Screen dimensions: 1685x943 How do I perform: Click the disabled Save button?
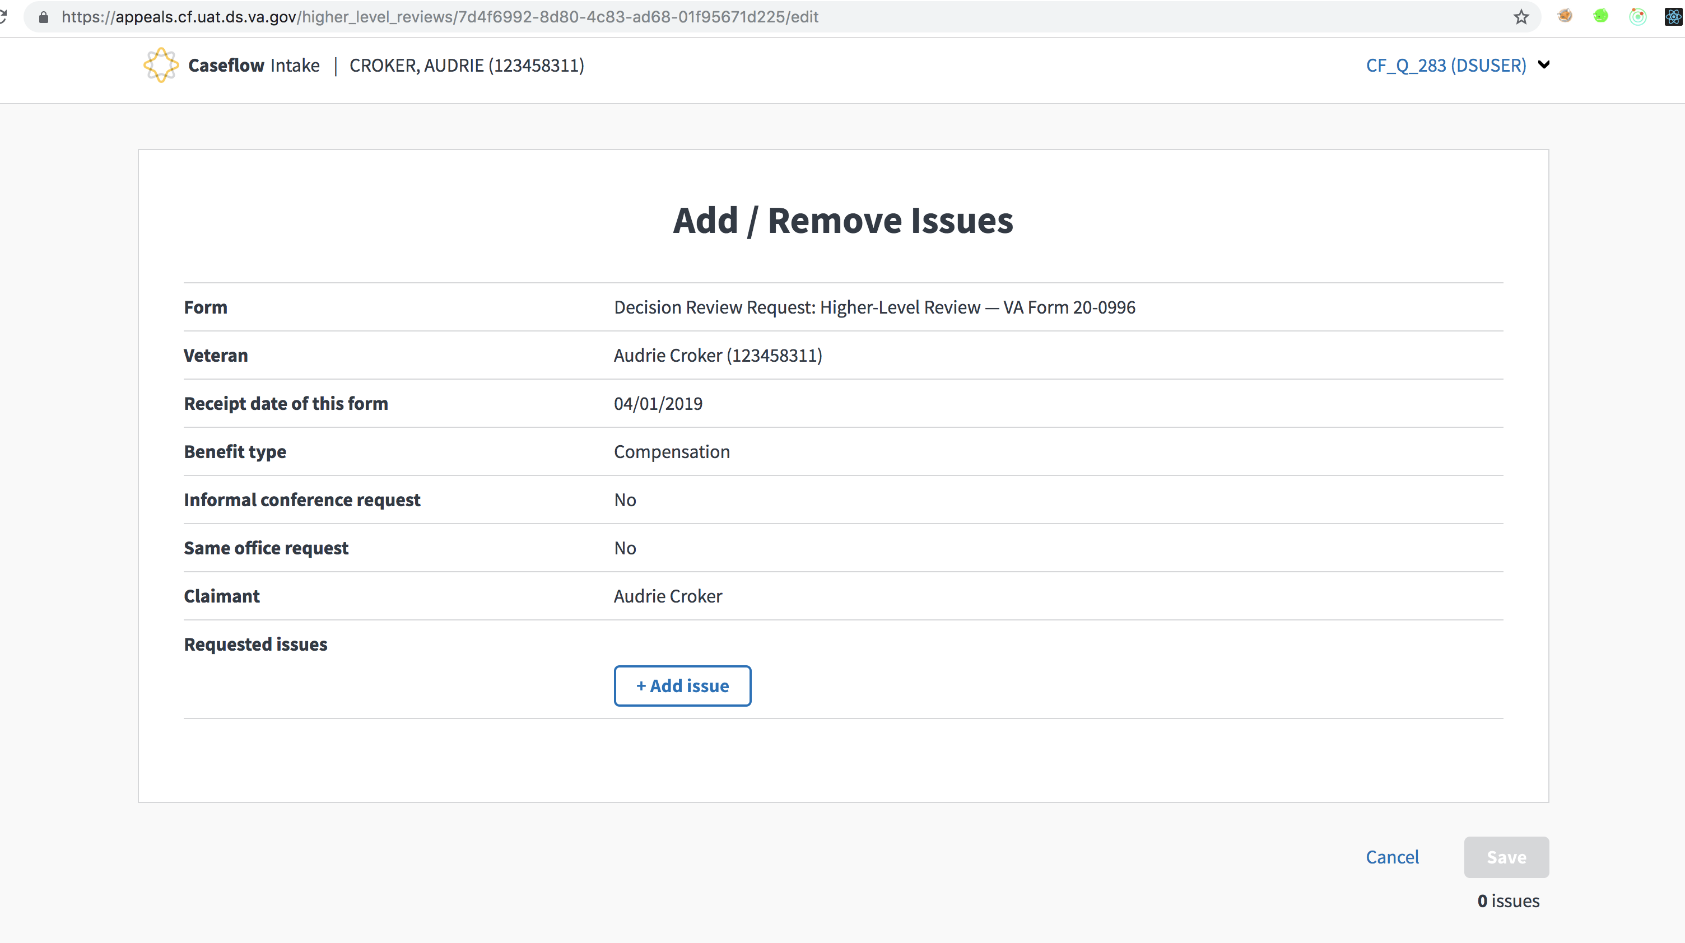[x=1506, y=857]
